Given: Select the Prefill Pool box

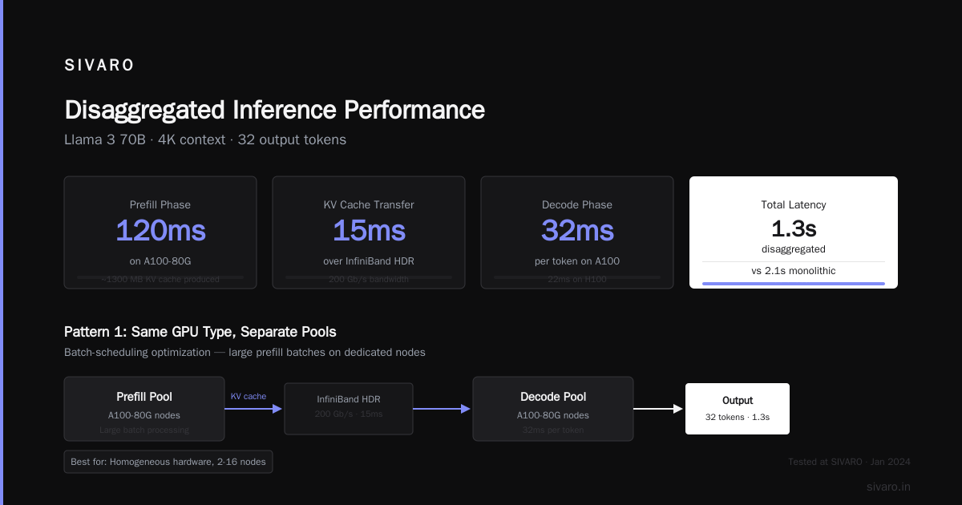Looking at the screenshot, I should pyautogui.click(x=144, y=409).
